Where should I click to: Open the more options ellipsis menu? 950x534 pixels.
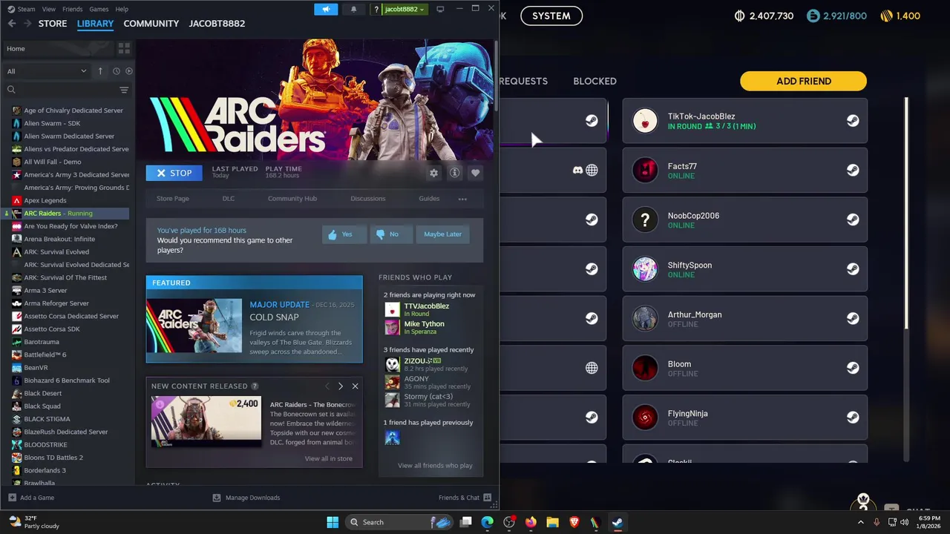[x=462, y=199]
